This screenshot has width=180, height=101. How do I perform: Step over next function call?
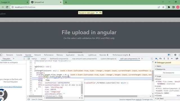point(160,59)
